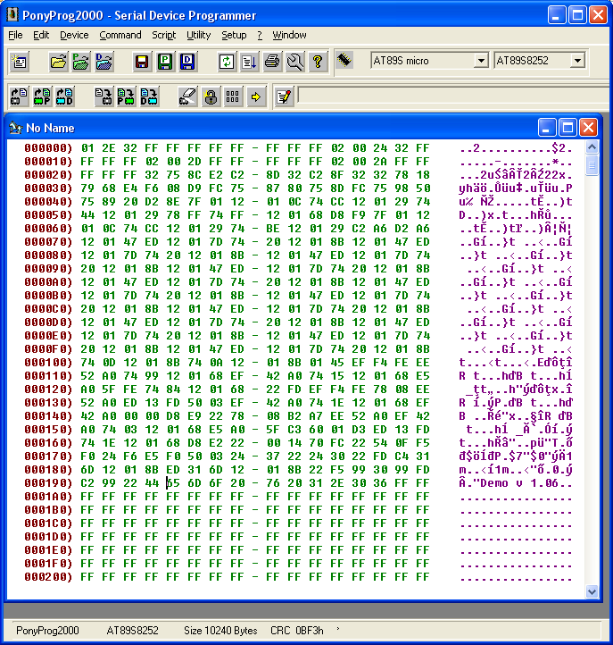The height and width of the screenshot is (645, 613).
Task: Open Security bits padlock icon
Action: pyautogui.click(x=211, y=97)
